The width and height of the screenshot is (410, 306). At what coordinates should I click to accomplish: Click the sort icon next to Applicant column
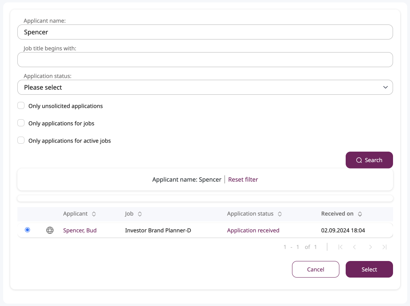(94, 214)
